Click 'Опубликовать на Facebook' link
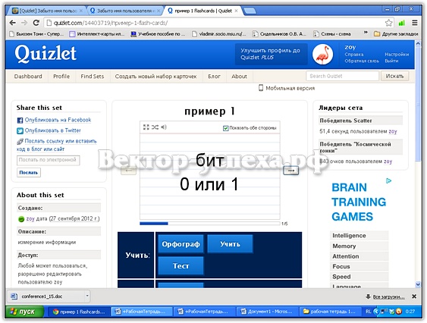Viewport: 427px width, 323px height. (58, 120)
